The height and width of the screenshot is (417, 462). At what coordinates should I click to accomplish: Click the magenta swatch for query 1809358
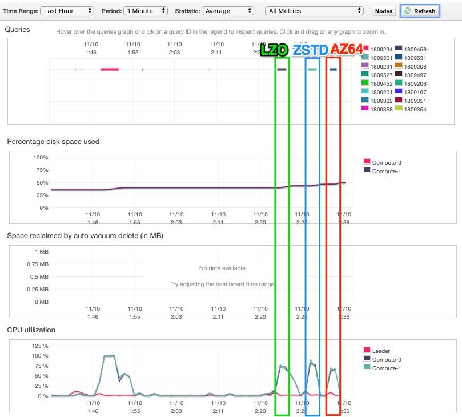pyautogui.click(x=366, y=109)
